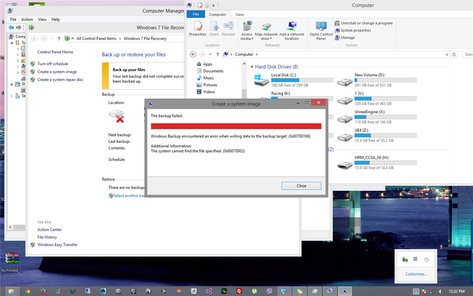Switch to View tab in Computer ribbon
473x296 pixels.
(x=240, y=14)
